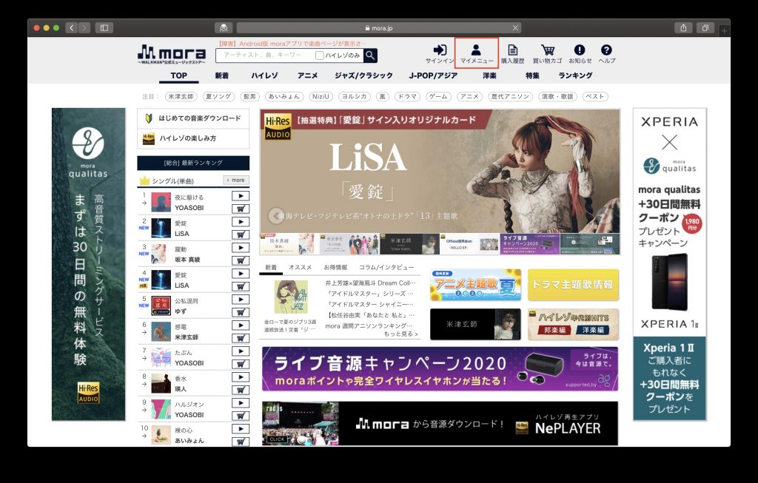The height and width of the screenshot is (483, 758).
Task: Switch to the オススメ tab
Action: click(301, 267)
